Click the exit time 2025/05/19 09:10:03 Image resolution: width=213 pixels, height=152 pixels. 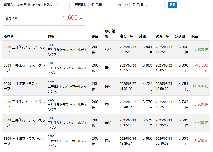tap(164, 141)
